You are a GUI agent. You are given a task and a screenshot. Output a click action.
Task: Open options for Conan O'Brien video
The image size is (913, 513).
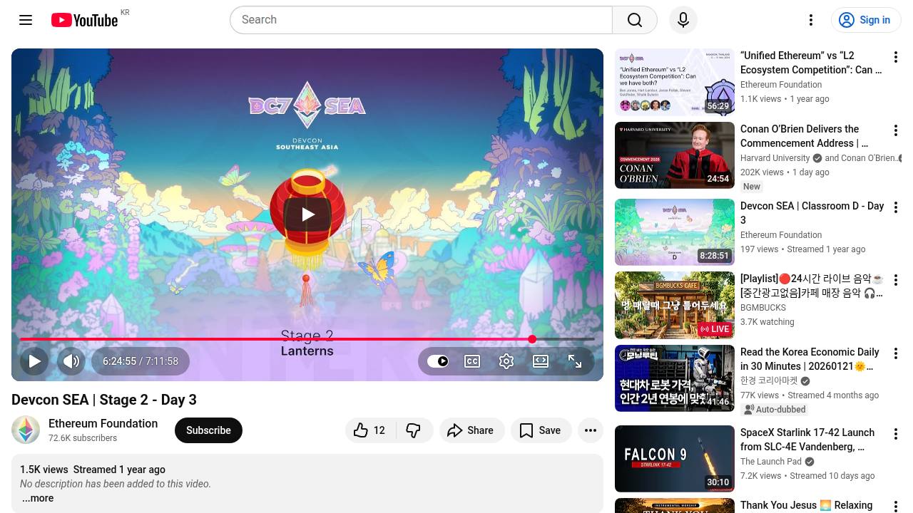tap(895, 130)
